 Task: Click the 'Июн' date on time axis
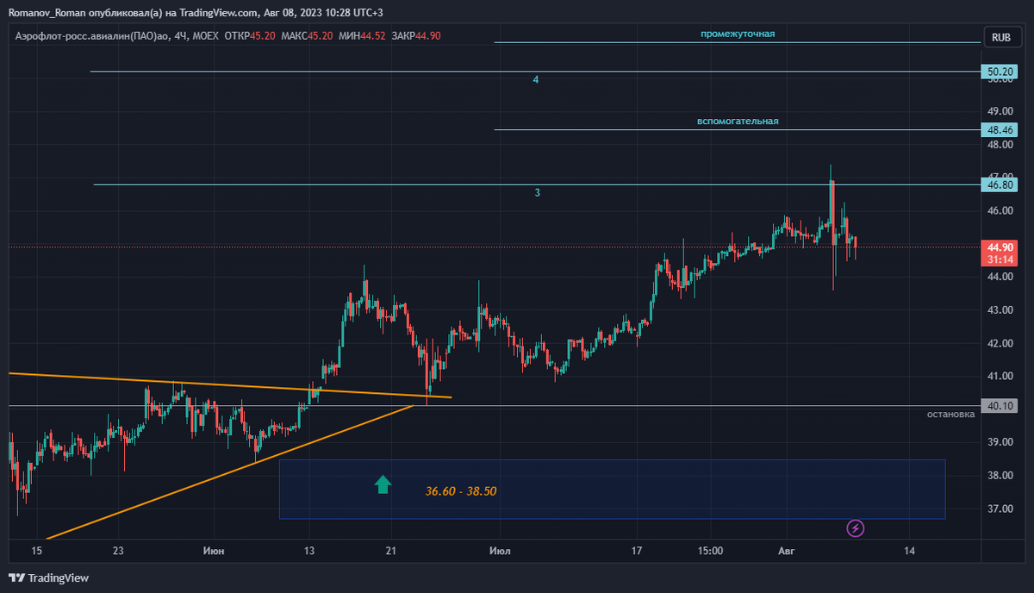[213, 550]
